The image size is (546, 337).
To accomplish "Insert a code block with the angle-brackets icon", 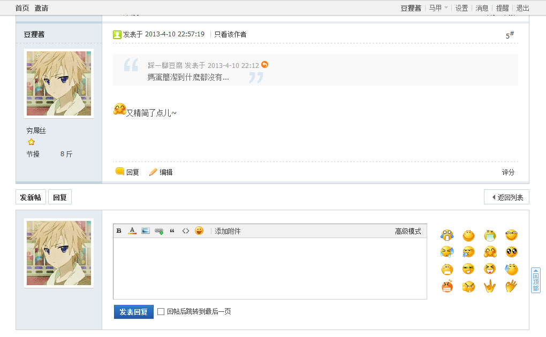I will coord(186,231).
